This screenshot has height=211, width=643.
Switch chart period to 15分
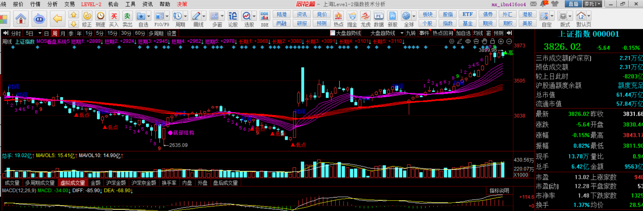pos(112,33)
